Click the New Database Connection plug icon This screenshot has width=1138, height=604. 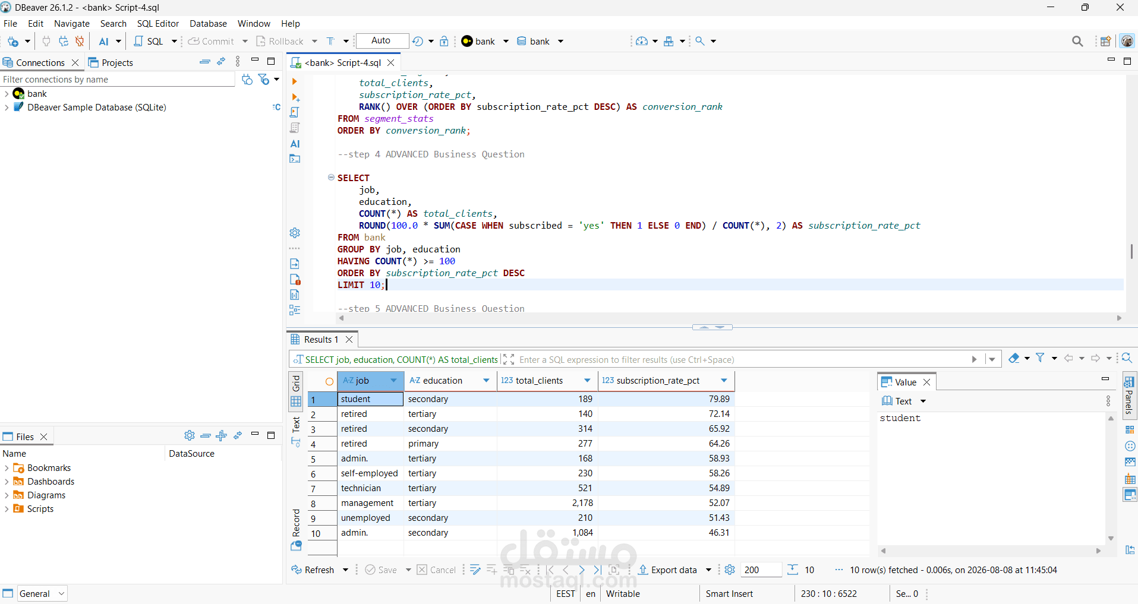coord(12,42)
